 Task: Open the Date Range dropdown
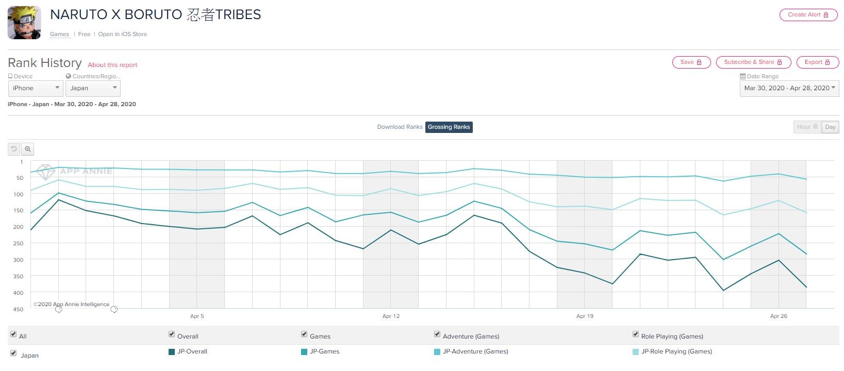point(789,88)
